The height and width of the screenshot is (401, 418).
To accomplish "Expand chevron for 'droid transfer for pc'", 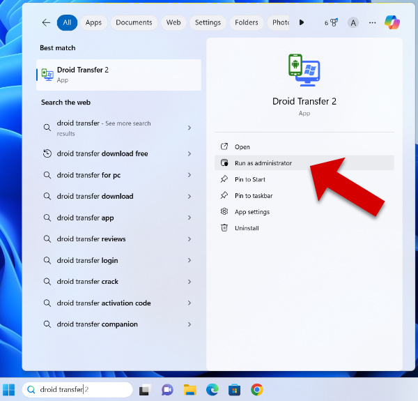I will [x=189, y=175].
